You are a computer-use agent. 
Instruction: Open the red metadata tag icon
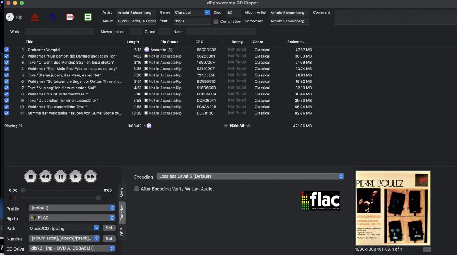pyautogui.click(x=70, y=17)
